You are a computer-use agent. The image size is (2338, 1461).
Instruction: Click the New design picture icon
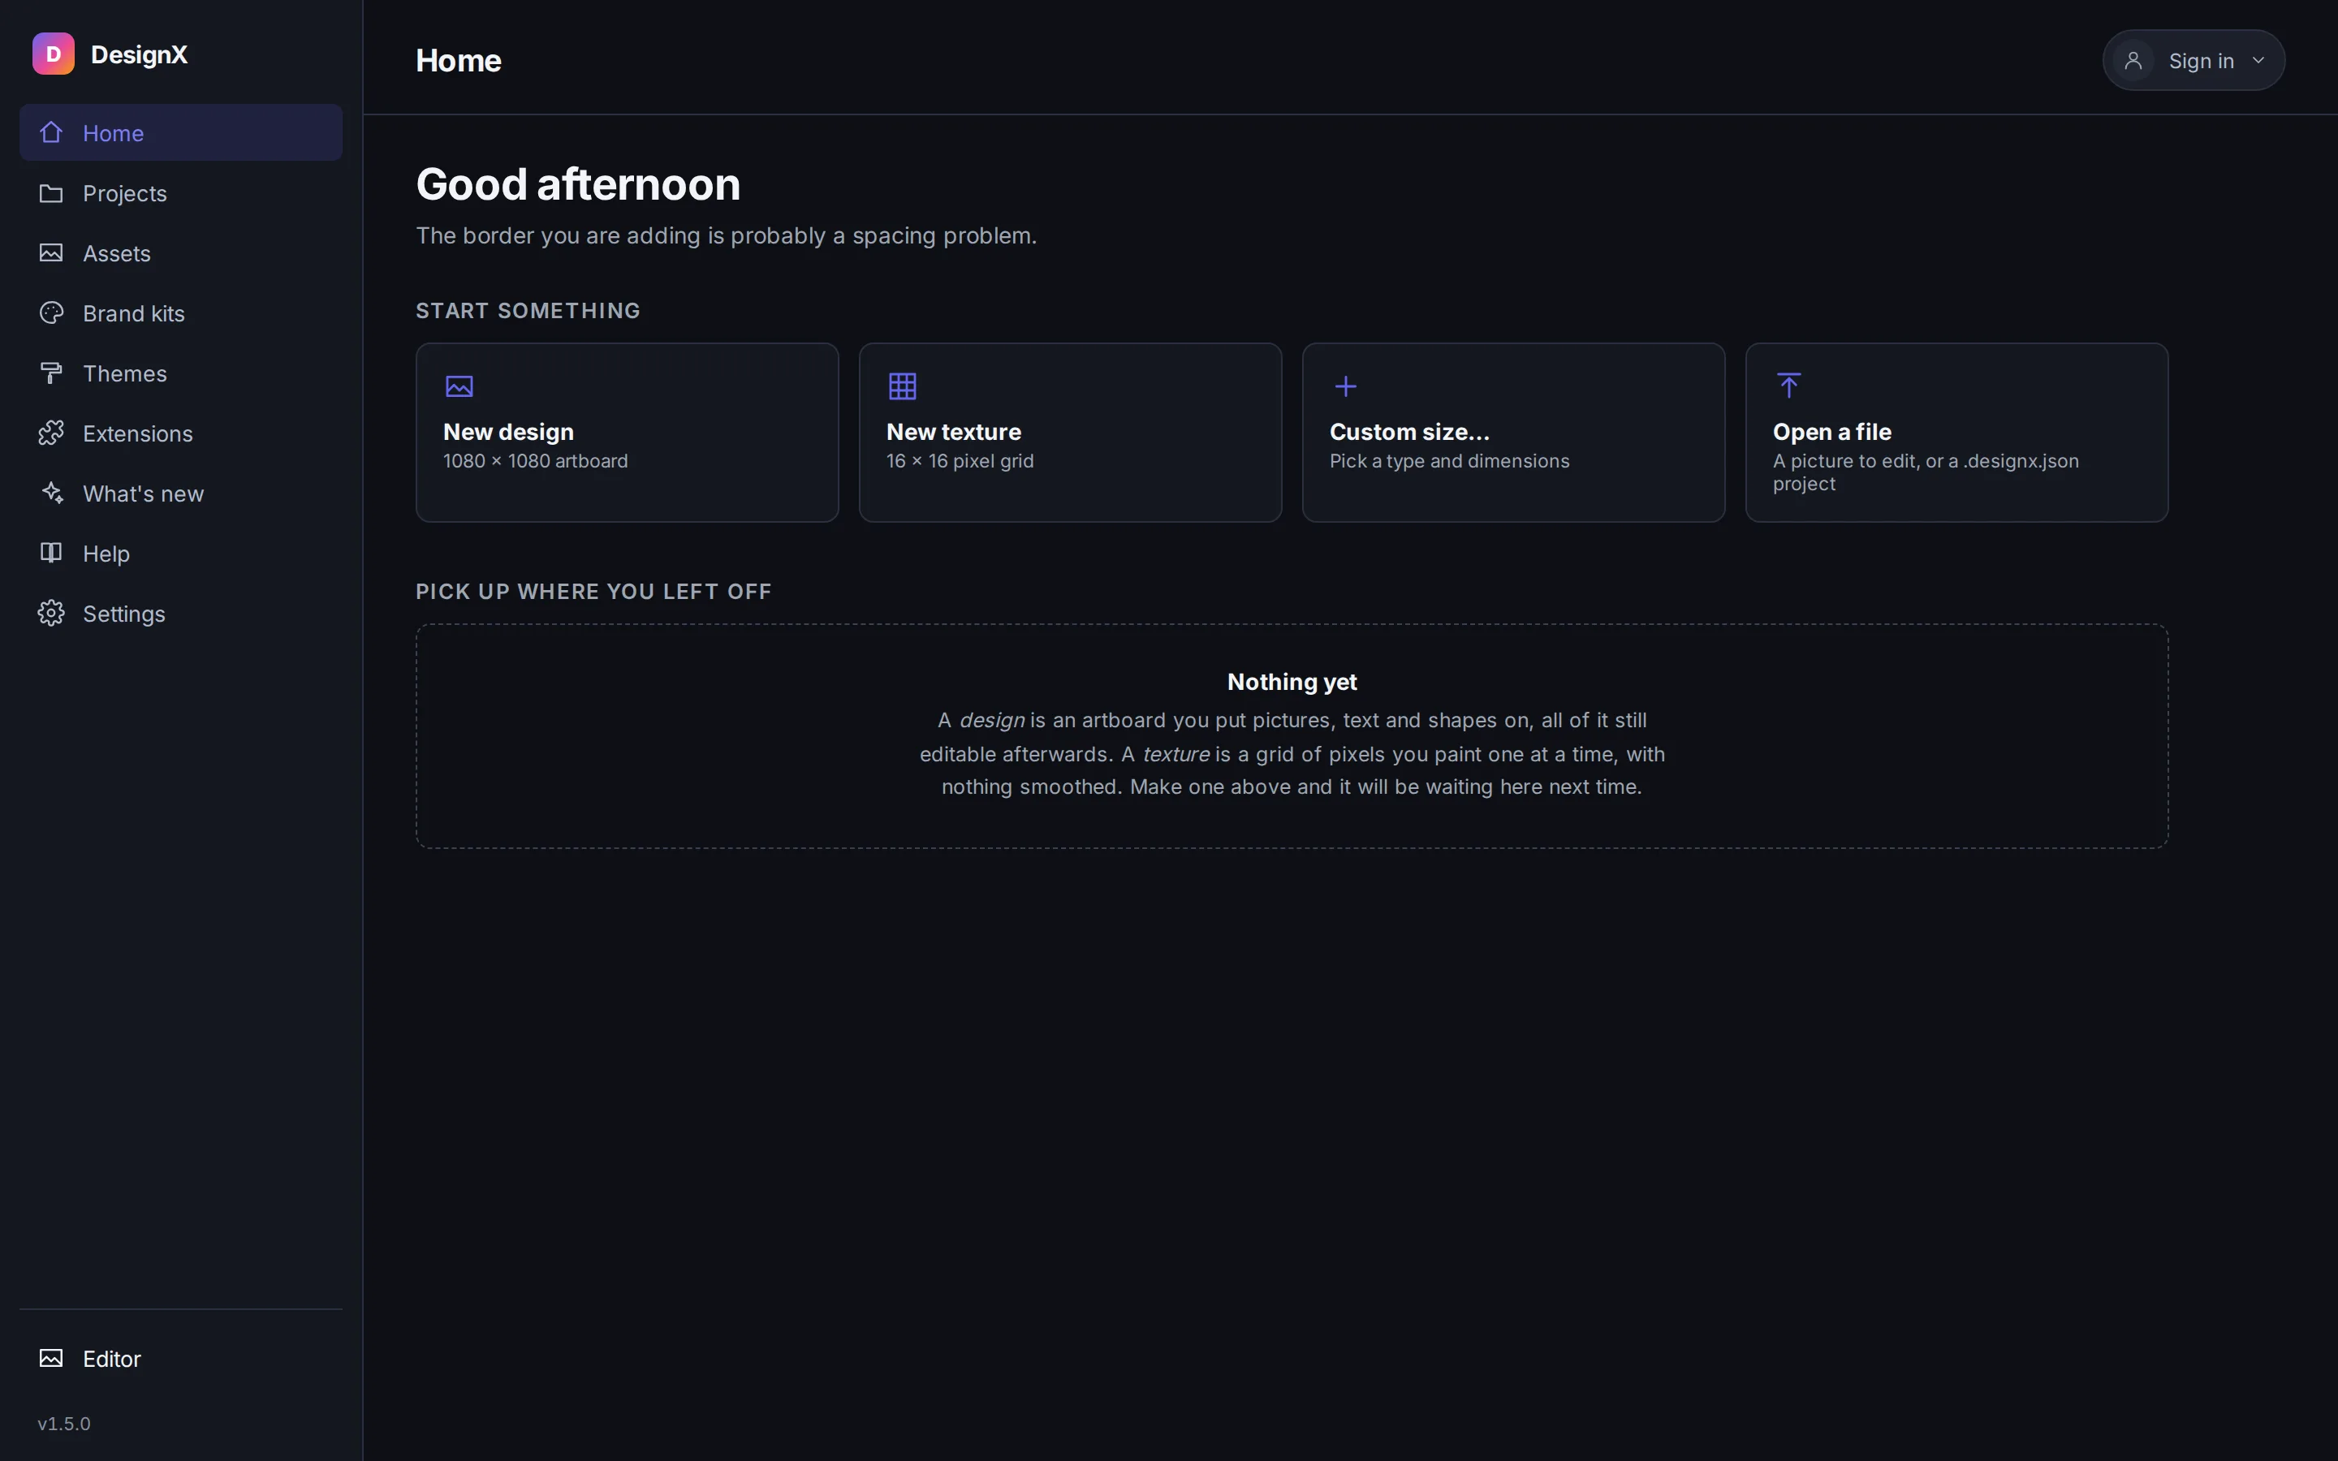[x=459, y=386]
